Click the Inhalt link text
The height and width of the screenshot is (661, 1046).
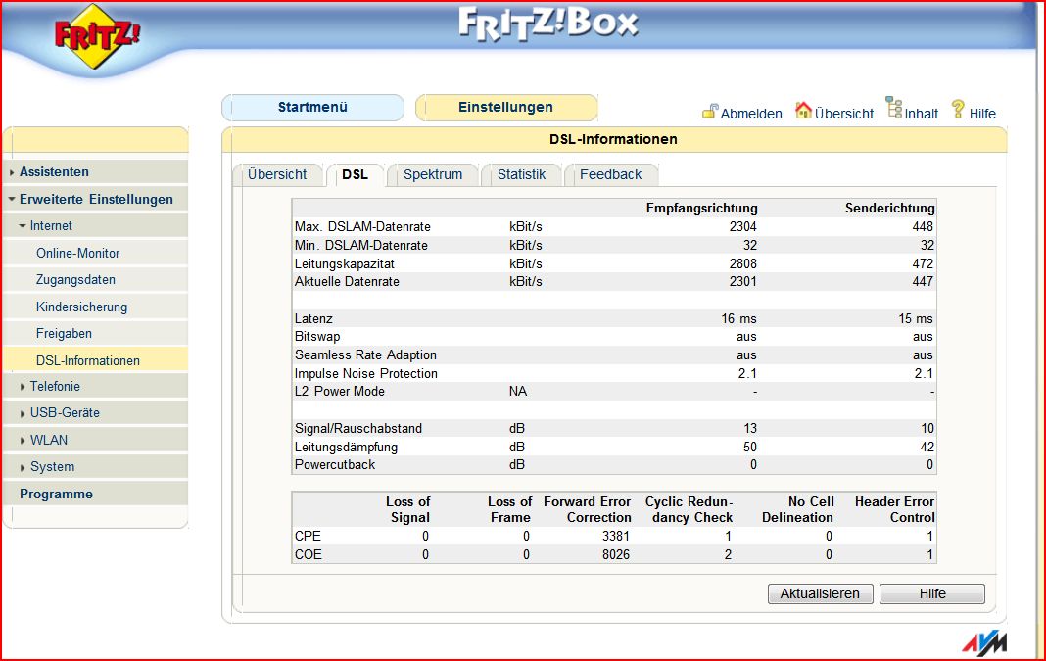click(922, 114)
